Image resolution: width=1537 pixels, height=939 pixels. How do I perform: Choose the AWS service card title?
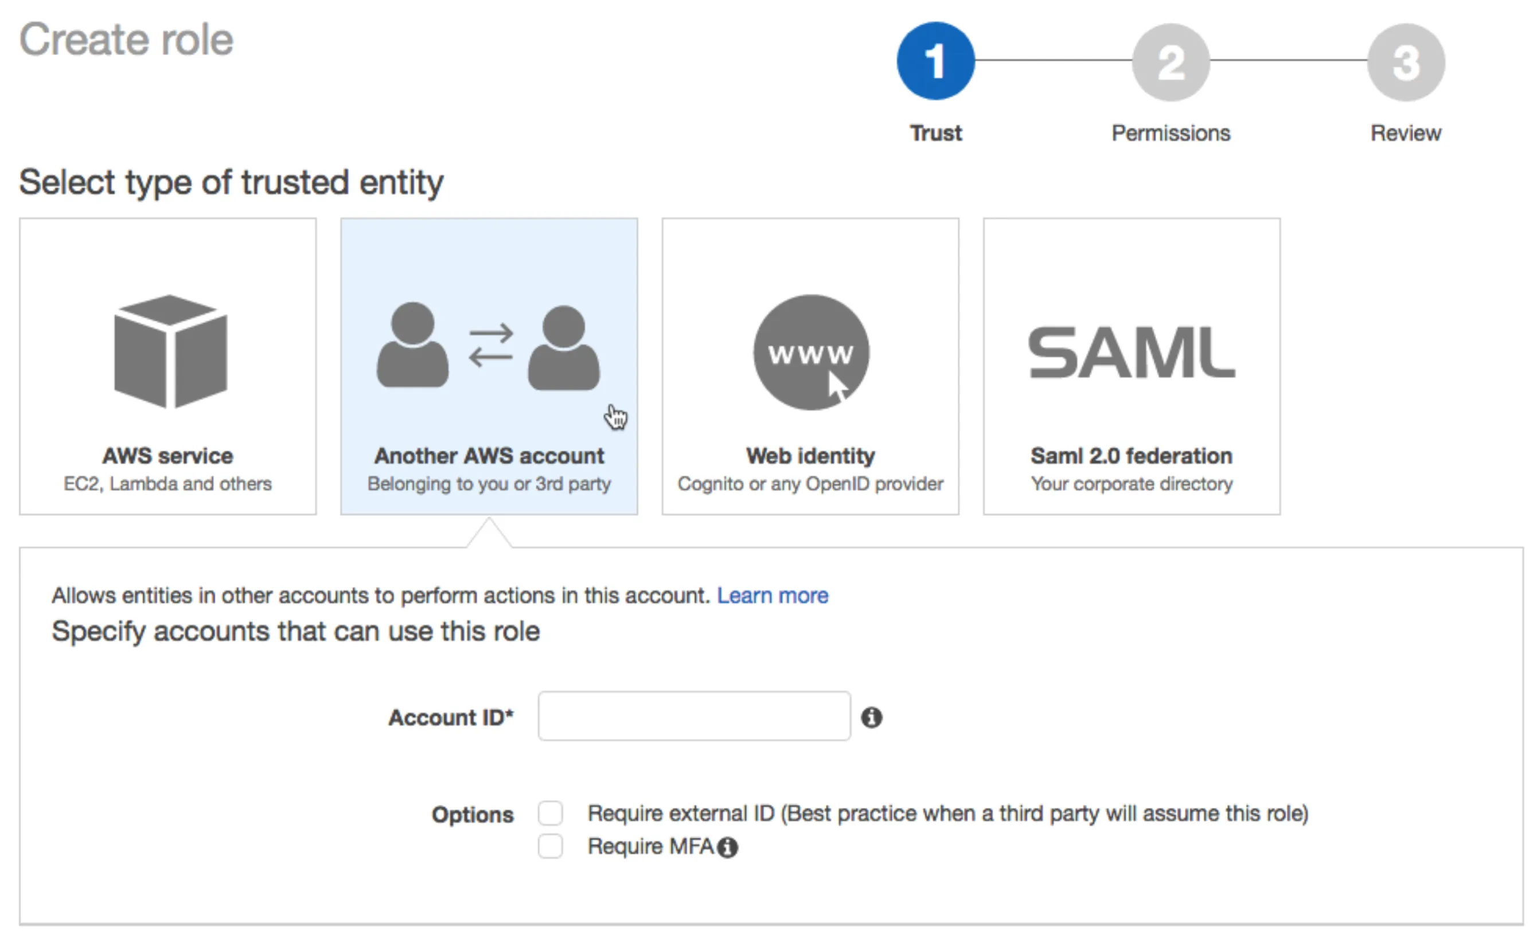168,456
